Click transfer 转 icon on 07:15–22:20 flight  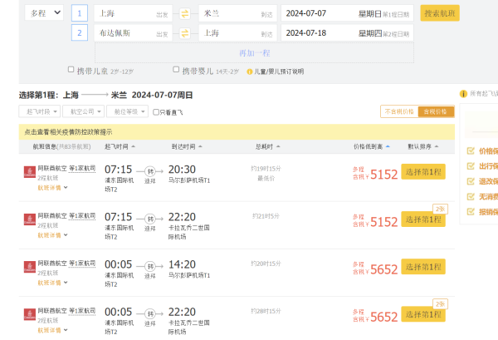pyautogui.click(x=150, y=219)
